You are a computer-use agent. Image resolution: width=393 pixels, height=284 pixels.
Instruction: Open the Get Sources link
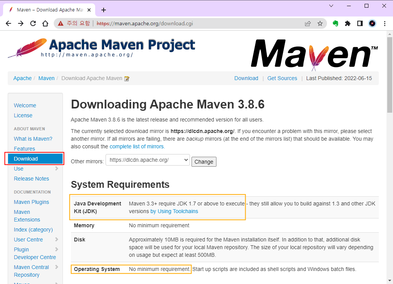point(282,78)
